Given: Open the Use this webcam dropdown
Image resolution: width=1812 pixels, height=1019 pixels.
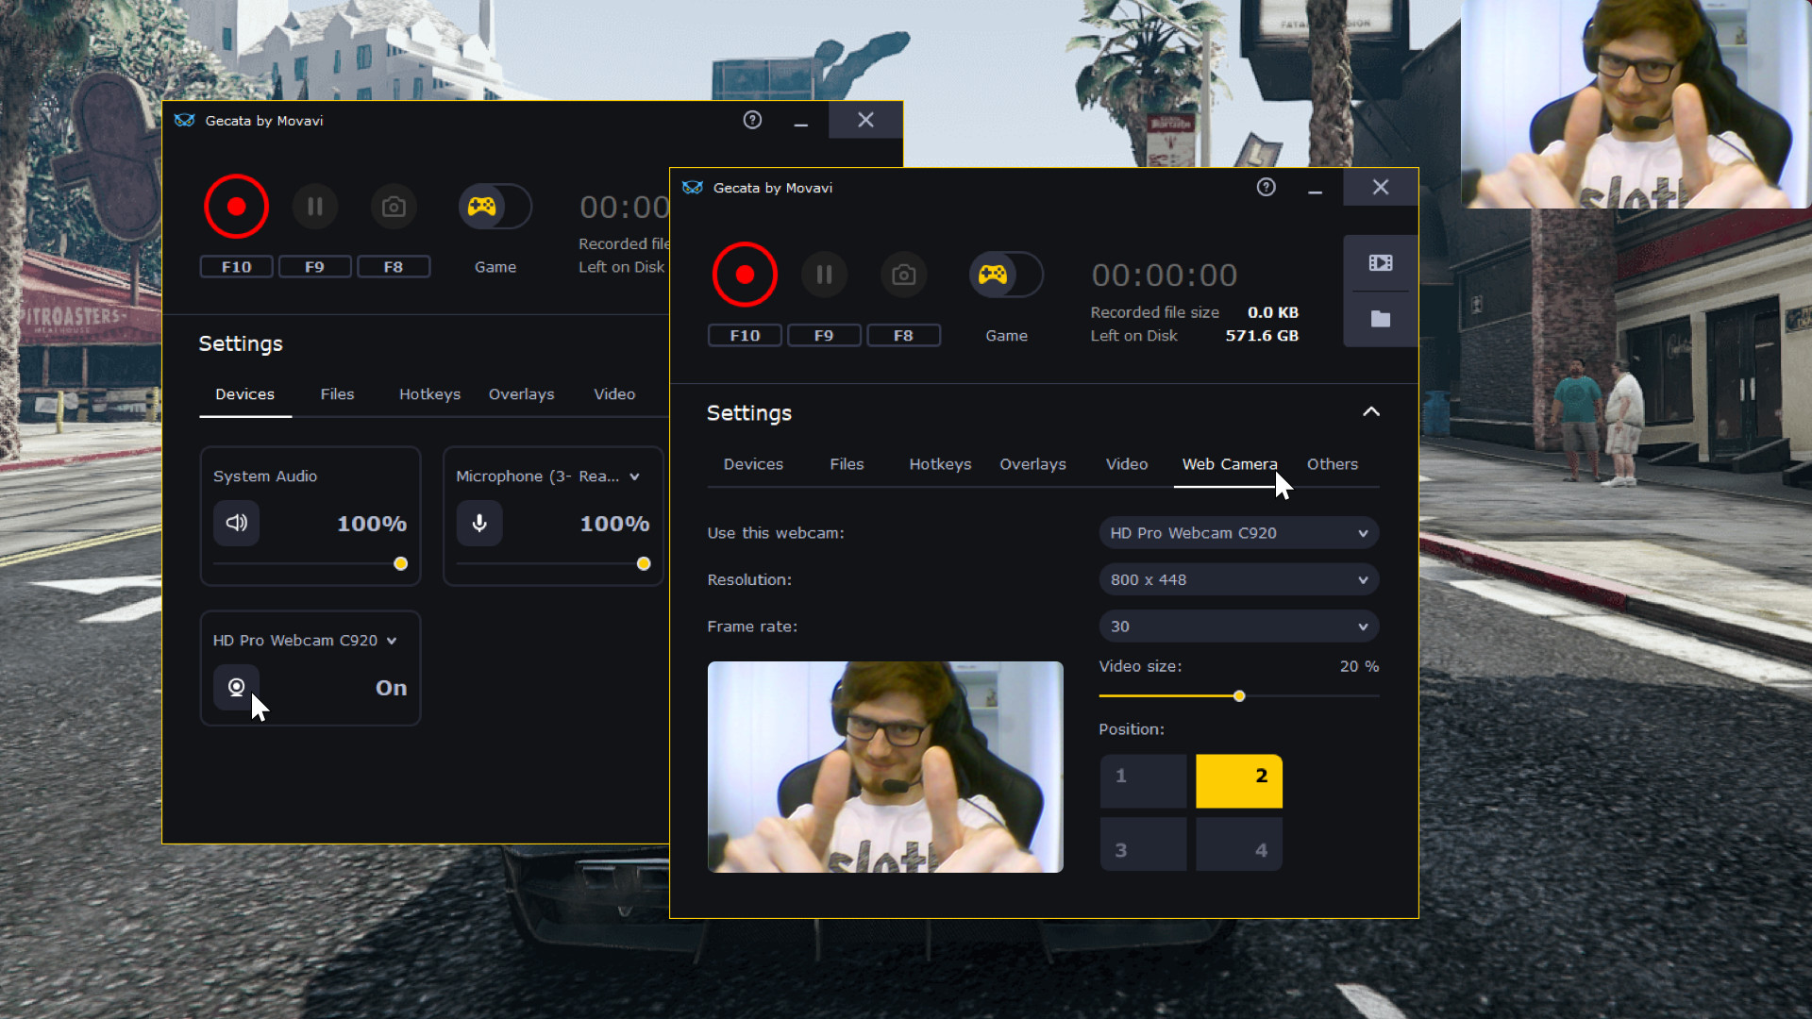Looking at the screenshot, I should pyautogui.click(x=1237, y=532).
